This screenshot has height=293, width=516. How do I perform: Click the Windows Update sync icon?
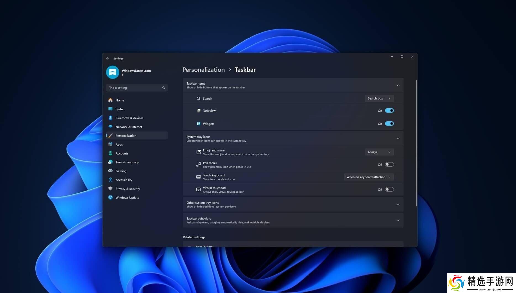(110, 198)
